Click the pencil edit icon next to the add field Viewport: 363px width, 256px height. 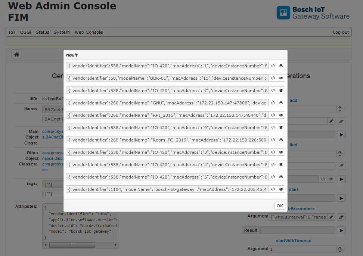[x=331, y=122]
